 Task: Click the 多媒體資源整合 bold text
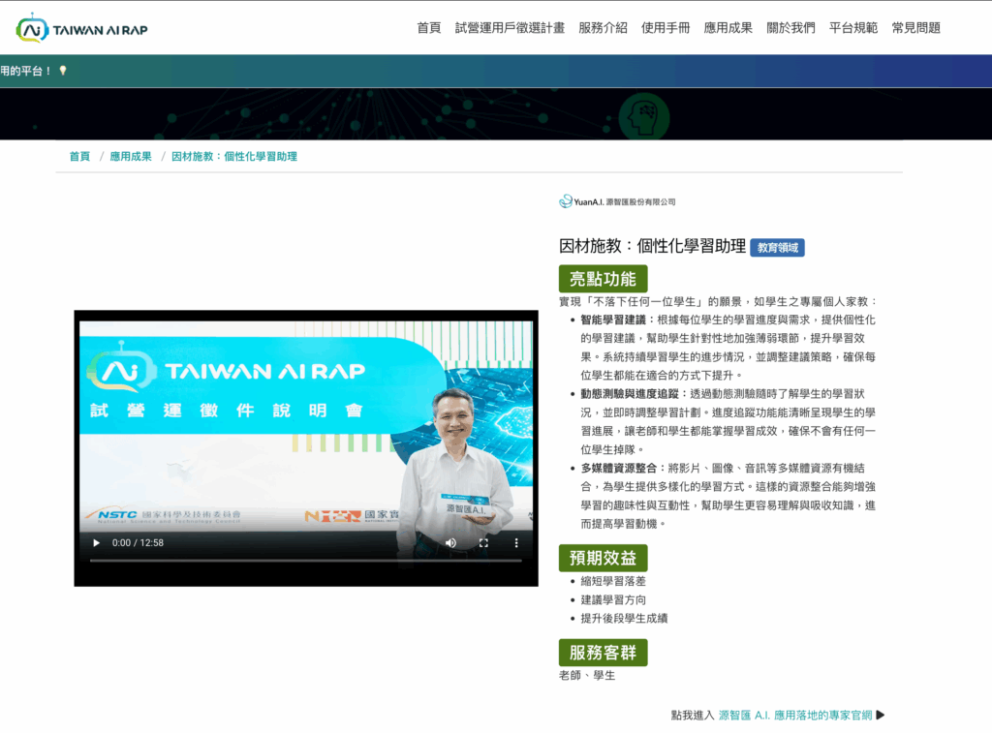click(x=619, y=468)
